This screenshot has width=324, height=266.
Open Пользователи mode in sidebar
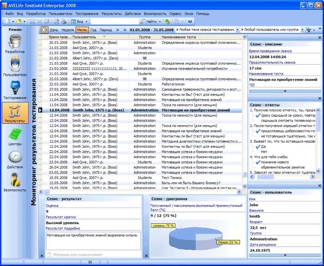[15, 67]
